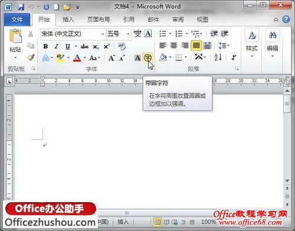The height and width of the screenshot is (231, 295).
Task: Open highlight color dropdown arrow
Action: pos(68,58)
